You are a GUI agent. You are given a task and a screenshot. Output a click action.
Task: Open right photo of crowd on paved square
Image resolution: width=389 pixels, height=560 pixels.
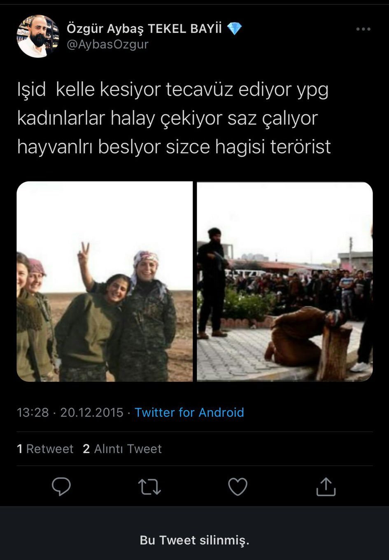point(285,282)
